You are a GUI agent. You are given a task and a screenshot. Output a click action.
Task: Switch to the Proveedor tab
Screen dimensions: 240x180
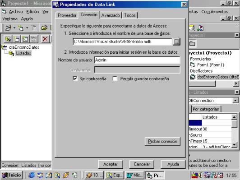click(67, 15)
